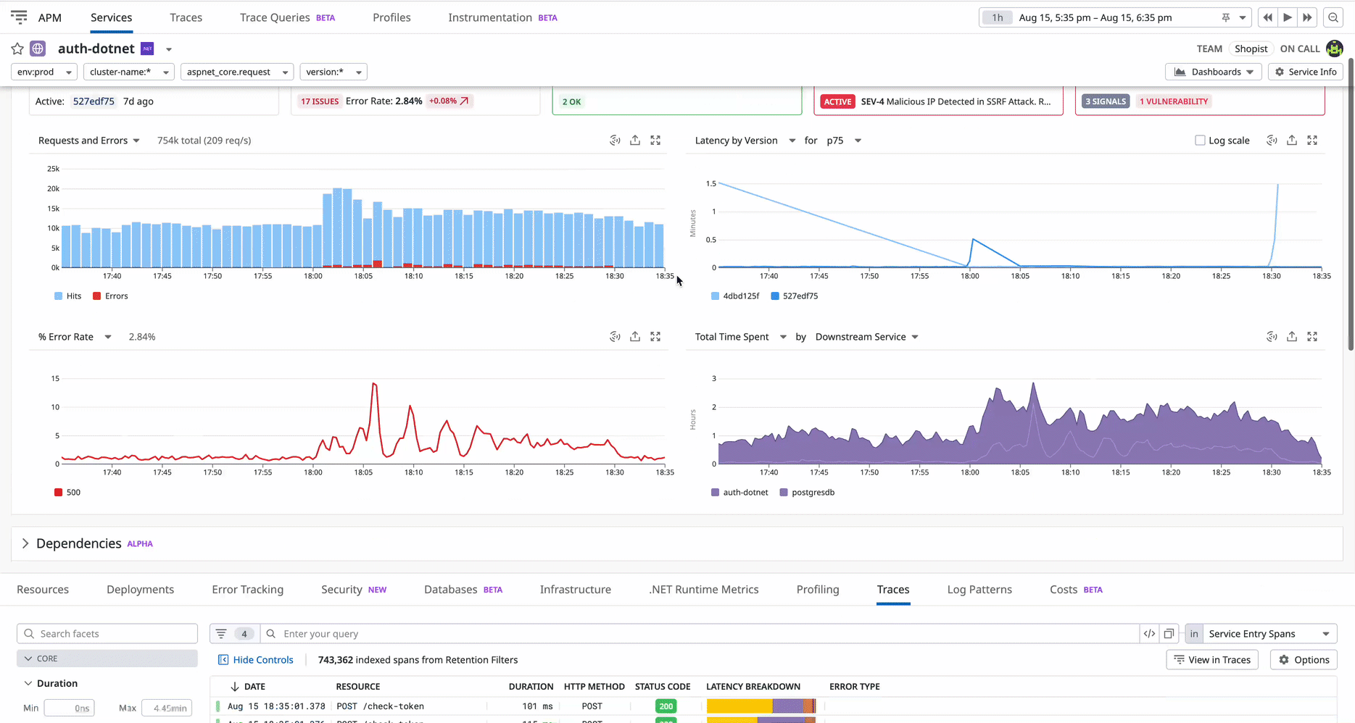Open the cluster-name:* filter dropdown

coord(129,72)
